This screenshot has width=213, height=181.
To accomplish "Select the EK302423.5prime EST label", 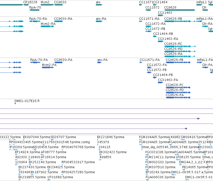I will point(113,152).
